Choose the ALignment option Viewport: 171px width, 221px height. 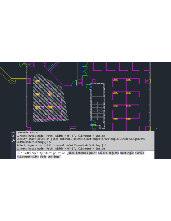(23, 157)
